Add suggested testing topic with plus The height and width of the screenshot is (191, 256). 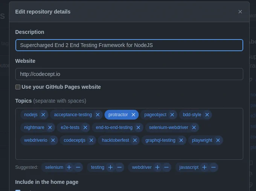(x=110, y=167)
